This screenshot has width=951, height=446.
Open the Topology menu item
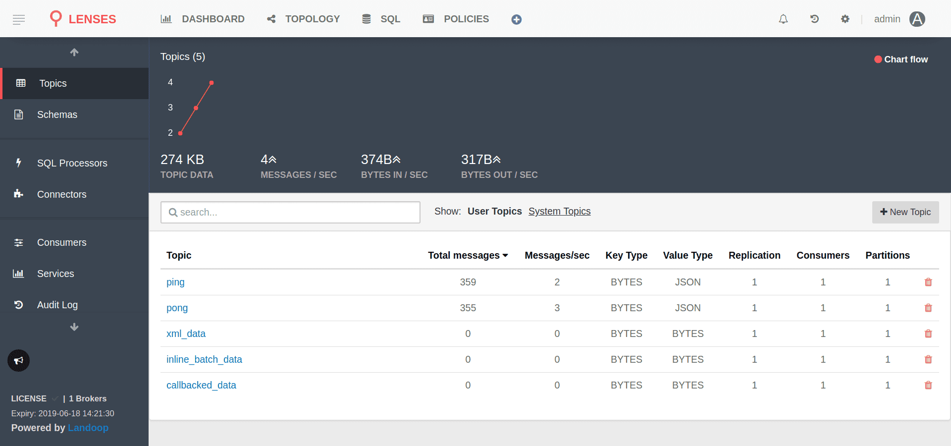(x=303, y=19)
